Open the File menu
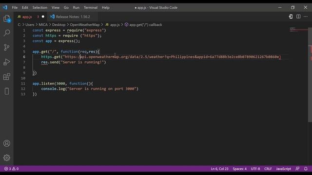 coord(15,8)
